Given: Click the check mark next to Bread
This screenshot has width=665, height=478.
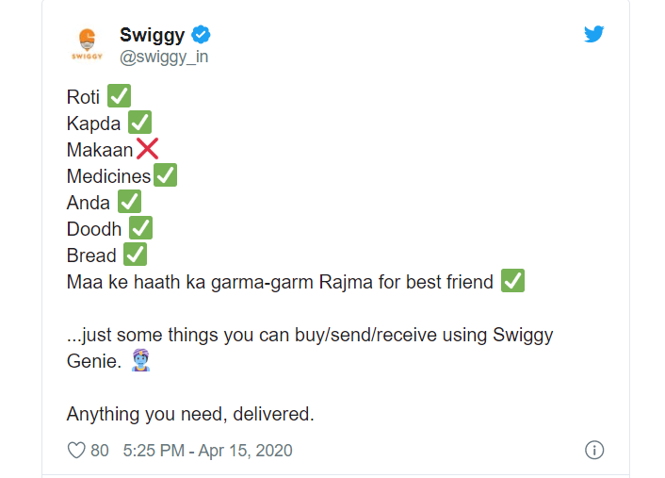Looking at the screenshot, I should coord(135,255).
